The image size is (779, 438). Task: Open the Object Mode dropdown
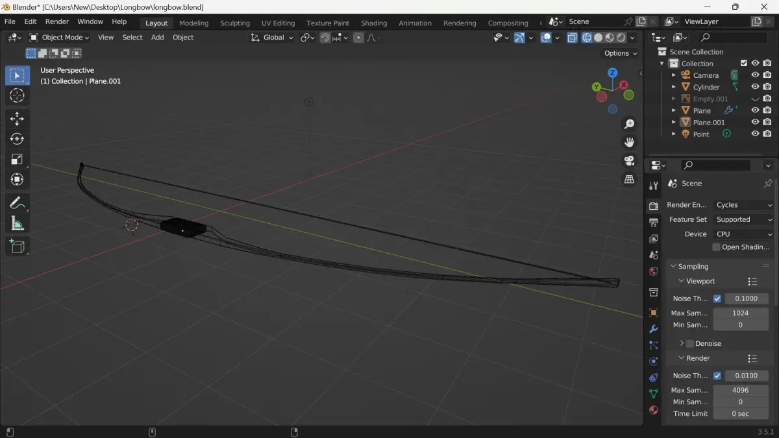coord(60,38)
